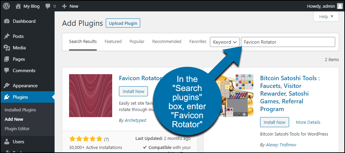Click the Appearance brush icon
The height and width of the screenshot is (153, 345).
click(x=7, y=86)
